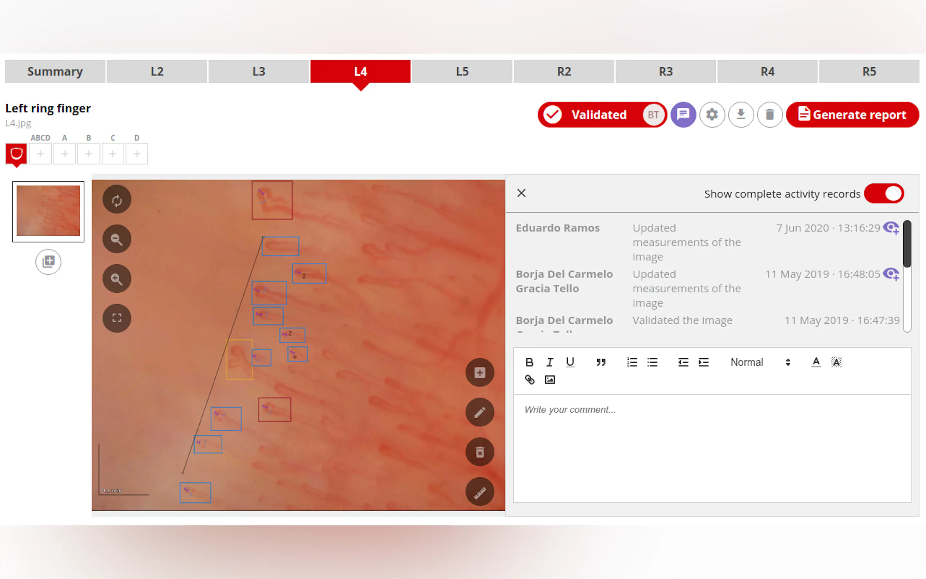View Eduardo Ramos record with eye icon
Image resolution: width=926 pixels, height=579 pixels.
coord(891,228)
